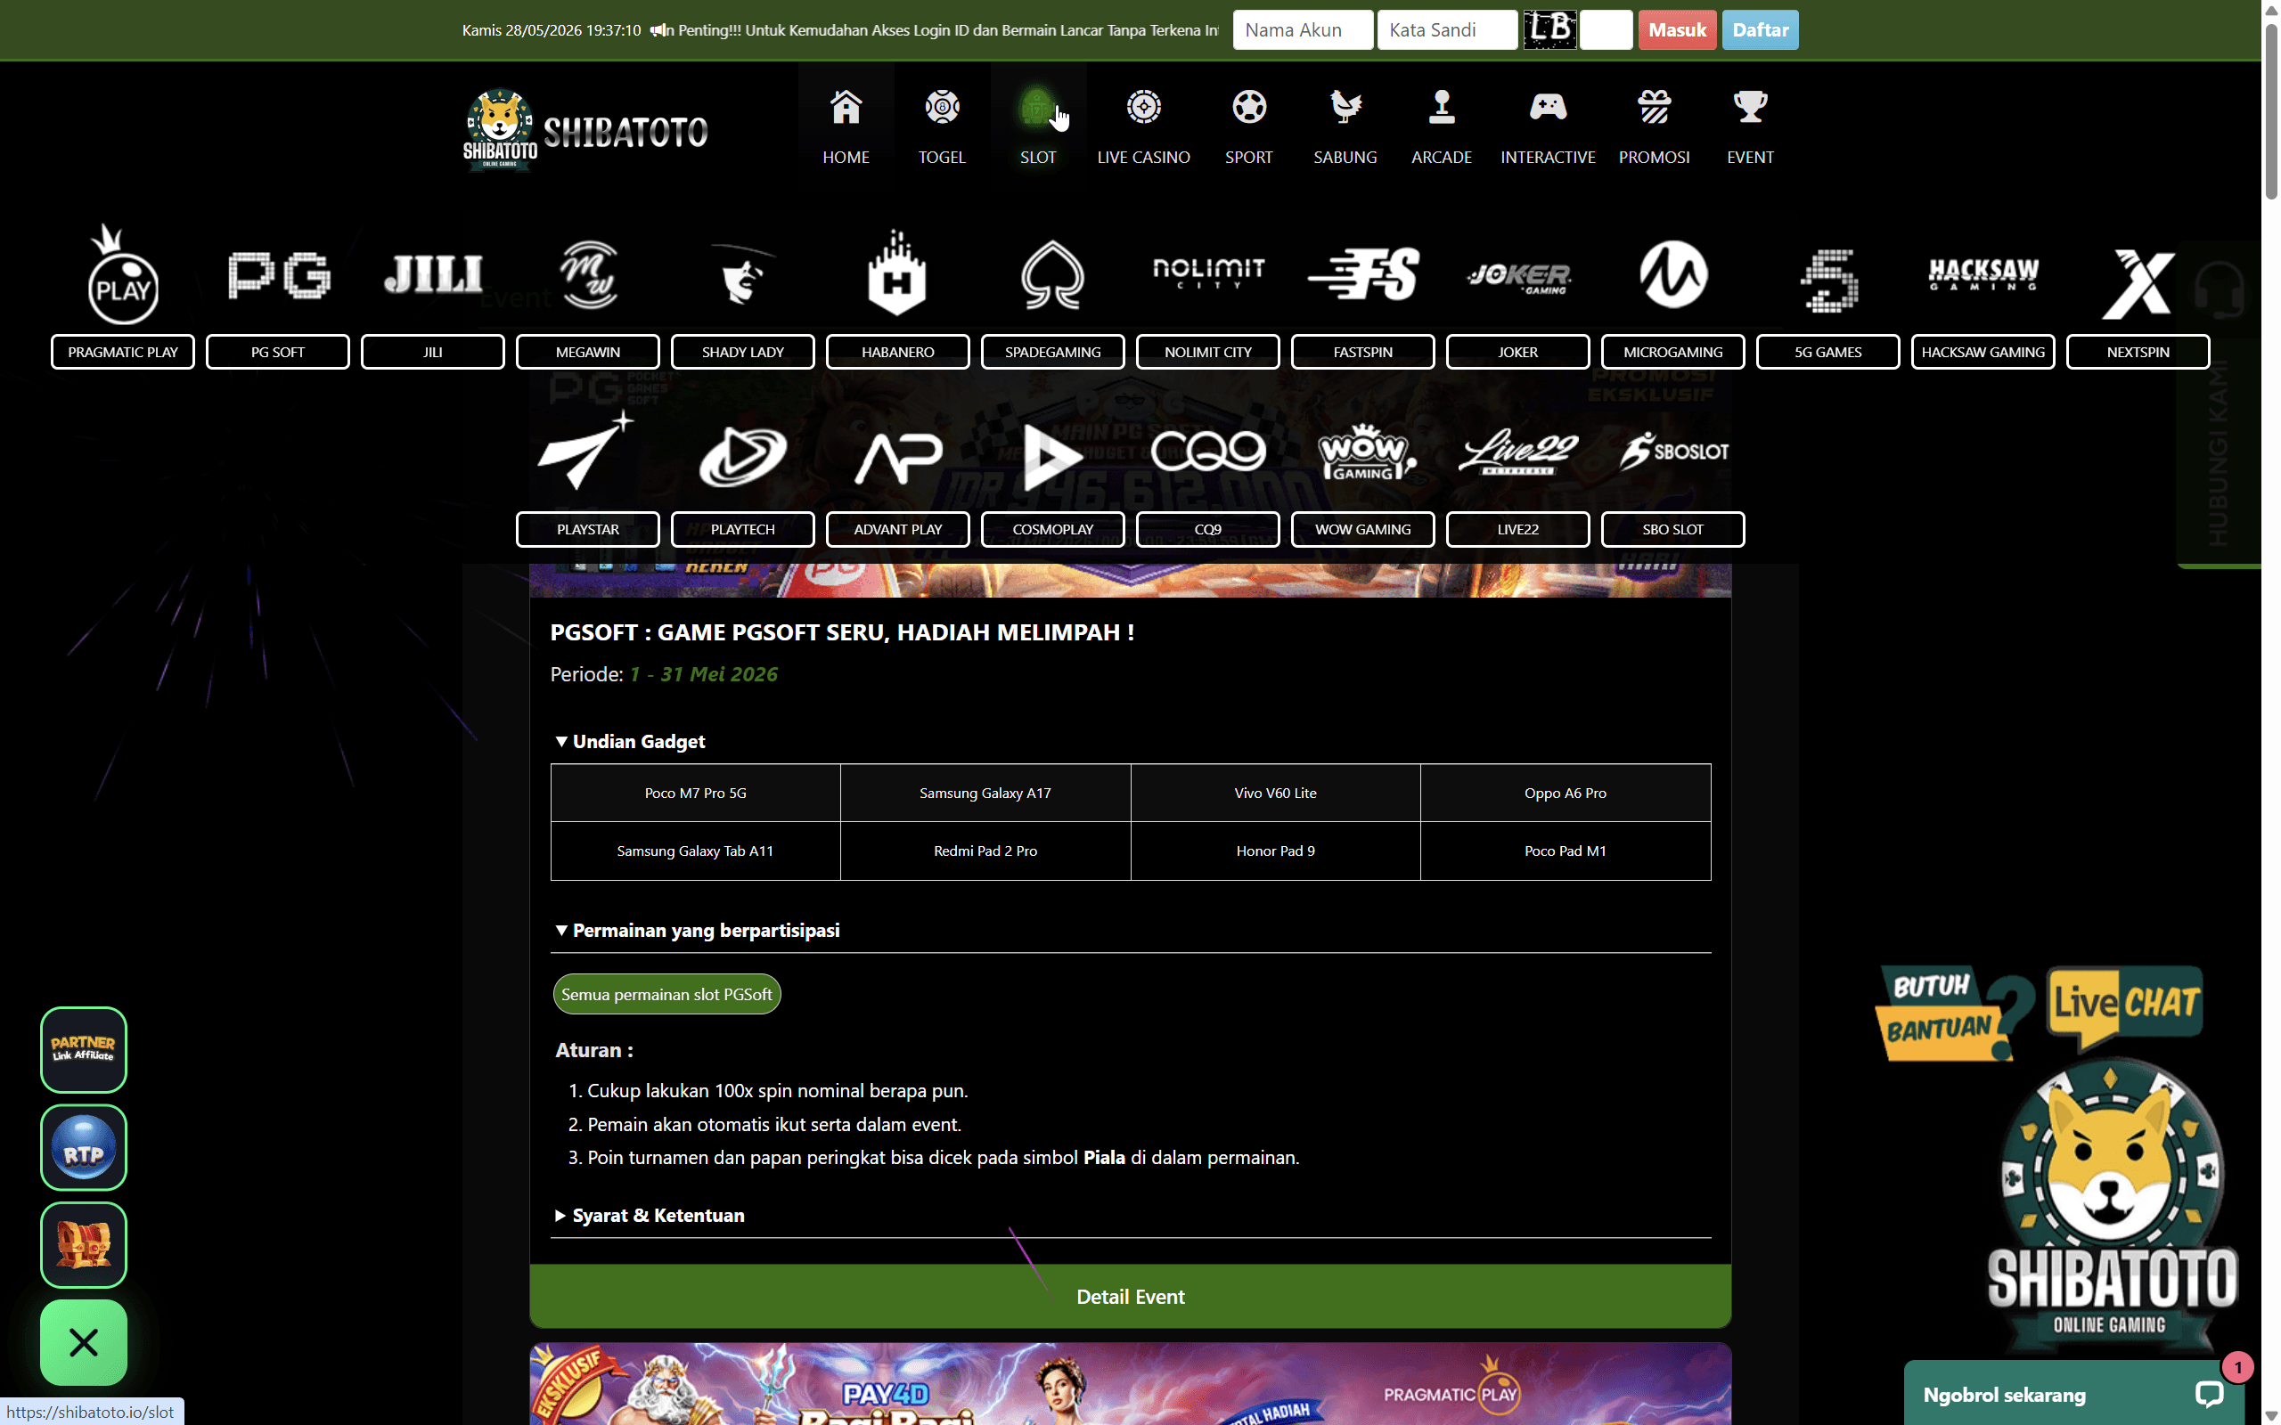Open the PROMOSI menu
The width and height of the screenshot is (2281, 1425).
[1655, 127]
